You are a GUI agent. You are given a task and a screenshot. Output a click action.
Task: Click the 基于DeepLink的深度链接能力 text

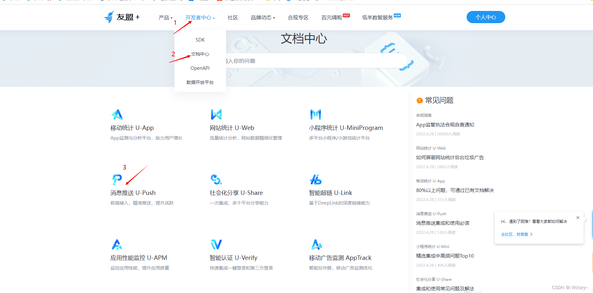click(x=339, y=203)
